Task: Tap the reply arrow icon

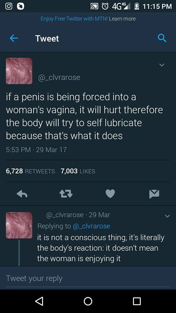Action: pyautogui.click(x=22, y=194)
